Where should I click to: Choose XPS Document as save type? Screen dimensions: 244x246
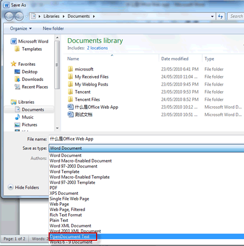coord(64,193)
